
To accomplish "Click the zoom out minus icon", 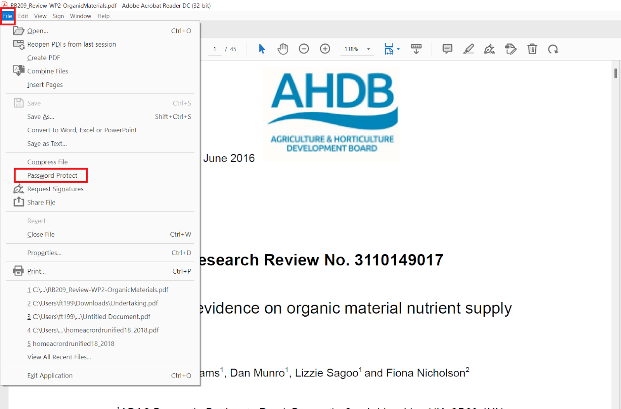I will click(x=304, y=49).
